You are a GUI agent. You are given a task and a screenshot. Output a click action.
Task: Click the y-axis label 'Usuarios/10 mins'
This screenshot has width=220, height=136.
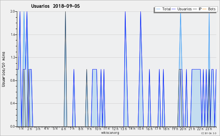point(3,69)
